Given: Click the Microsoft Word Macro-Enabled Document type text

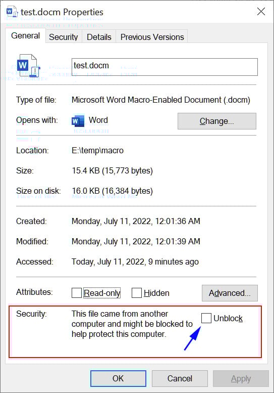Looking at the screenshot, I should pos(161,100).
